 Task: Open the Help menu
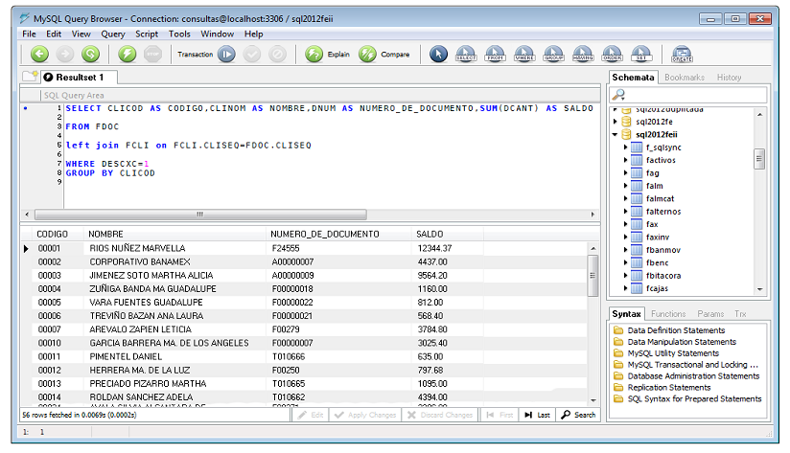click(253, 34)
